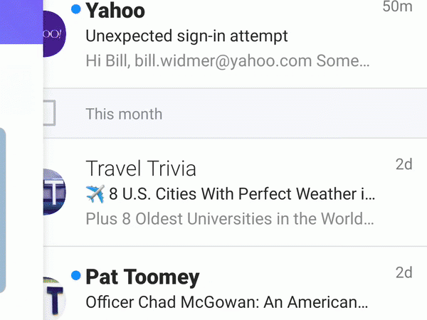Click the 2d timestamp on Pat Toomey email
Image resolution: width=427 pixels, height=320 pixels.
pos(404,273)
